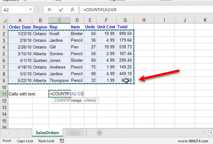Select column I header

pos(164,20)
